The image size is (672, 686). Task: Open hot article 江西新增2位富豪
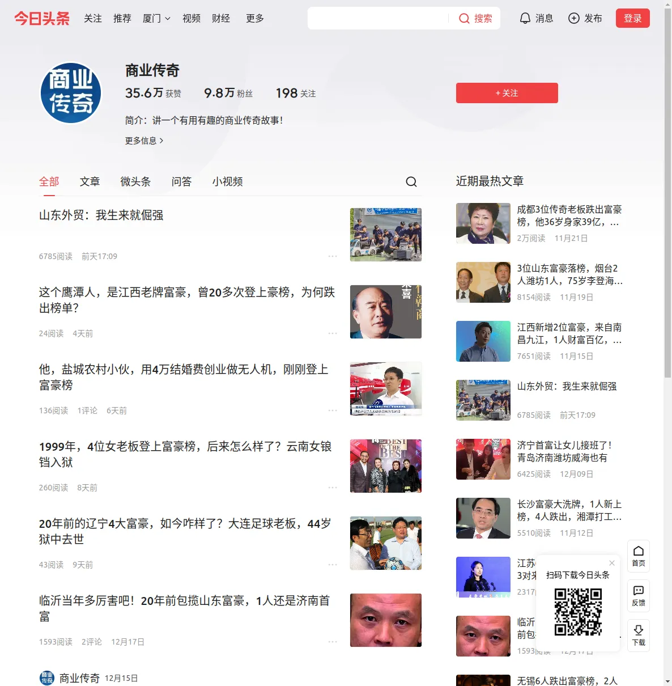(x=570, y=334)
